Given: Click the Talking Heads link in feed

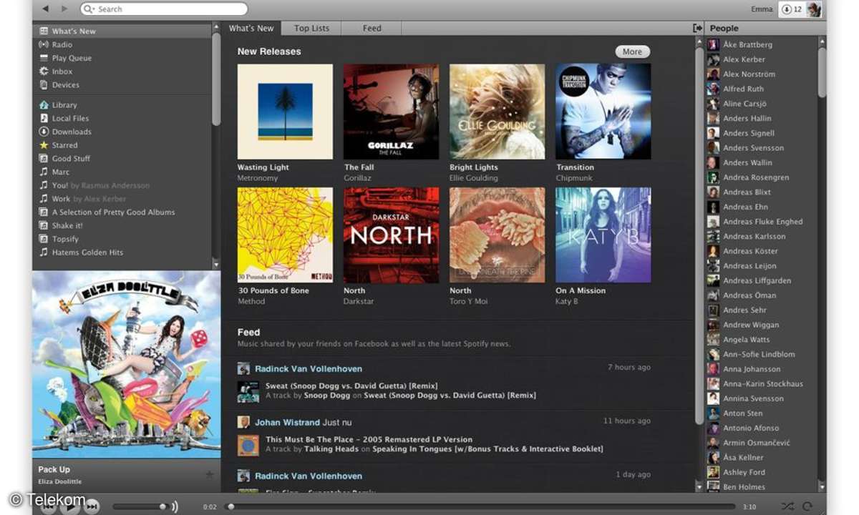Looking at the screenshot, I should (331, 449).
